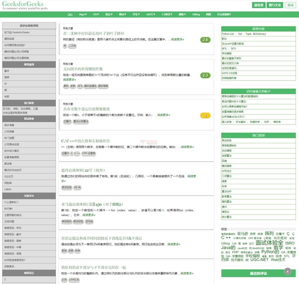Click the DFS tag under the graph article
The height and width of the screenshot is (284, 299).
coord(80,86)
